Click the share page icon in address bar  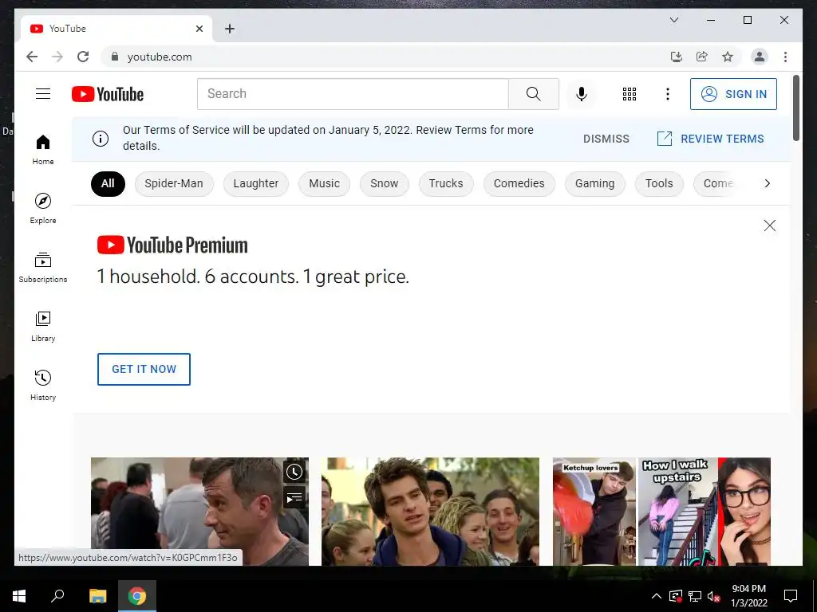pos(702,57)
